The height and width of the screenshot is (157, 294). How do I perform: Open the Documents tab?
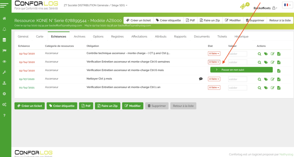pyautogui.click(x=202, y=37)
